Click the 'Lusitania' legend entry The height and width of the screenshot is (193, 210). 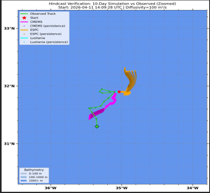pos(33,38)
